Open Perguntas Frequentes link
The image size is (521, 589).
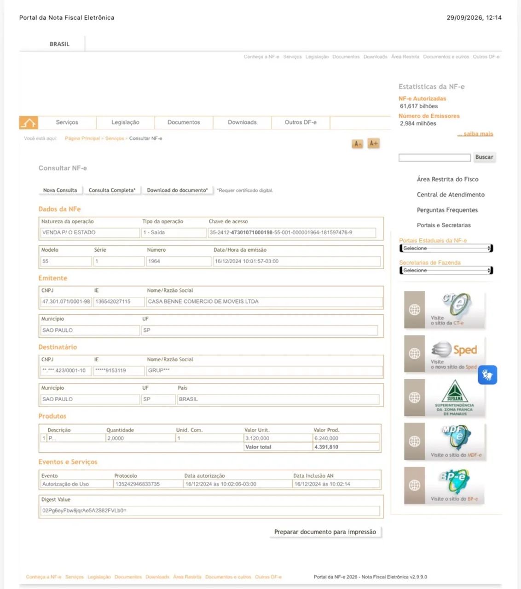[x=447, y=210]
